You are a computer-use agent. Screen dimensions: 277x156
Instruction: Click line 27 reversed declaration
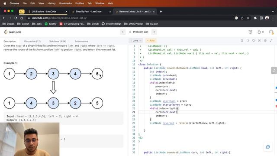pyautogui.click(x=187, y=123)
